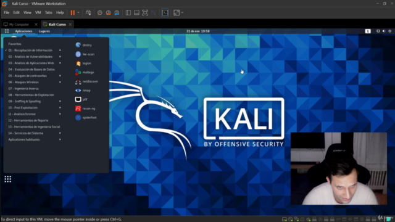This screenshot has width=395, height=222.
Task: Open the stretch display dropdown arrow
Action: click(x=182, y=12)
